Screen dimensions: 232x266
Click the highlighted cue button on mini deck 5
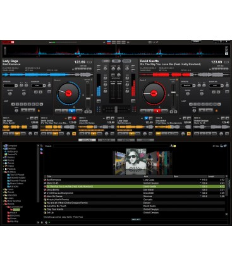coord(158,134)
